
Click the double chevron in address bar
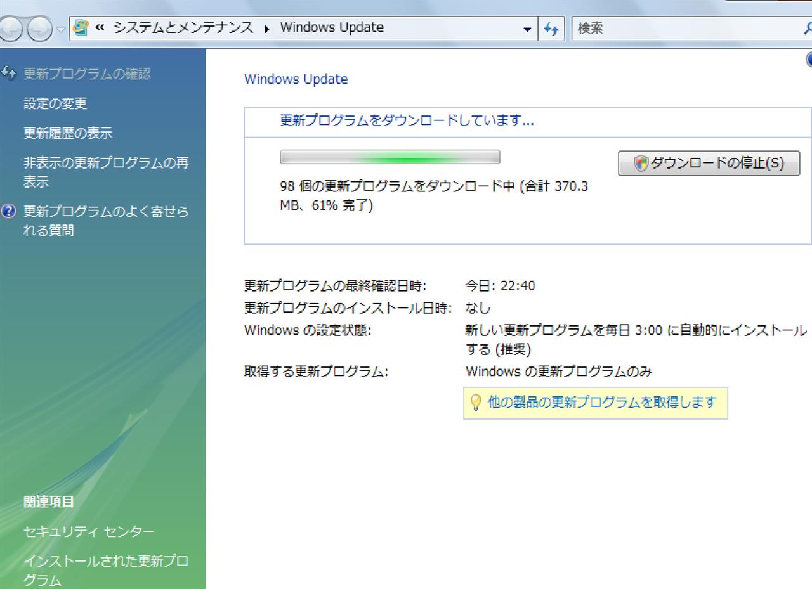(x=100, y=27)
